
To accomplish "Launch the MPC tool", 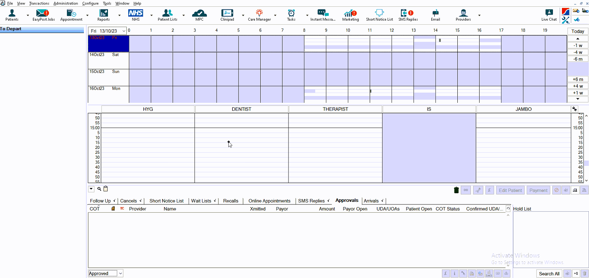I will [x=199, y=15].
